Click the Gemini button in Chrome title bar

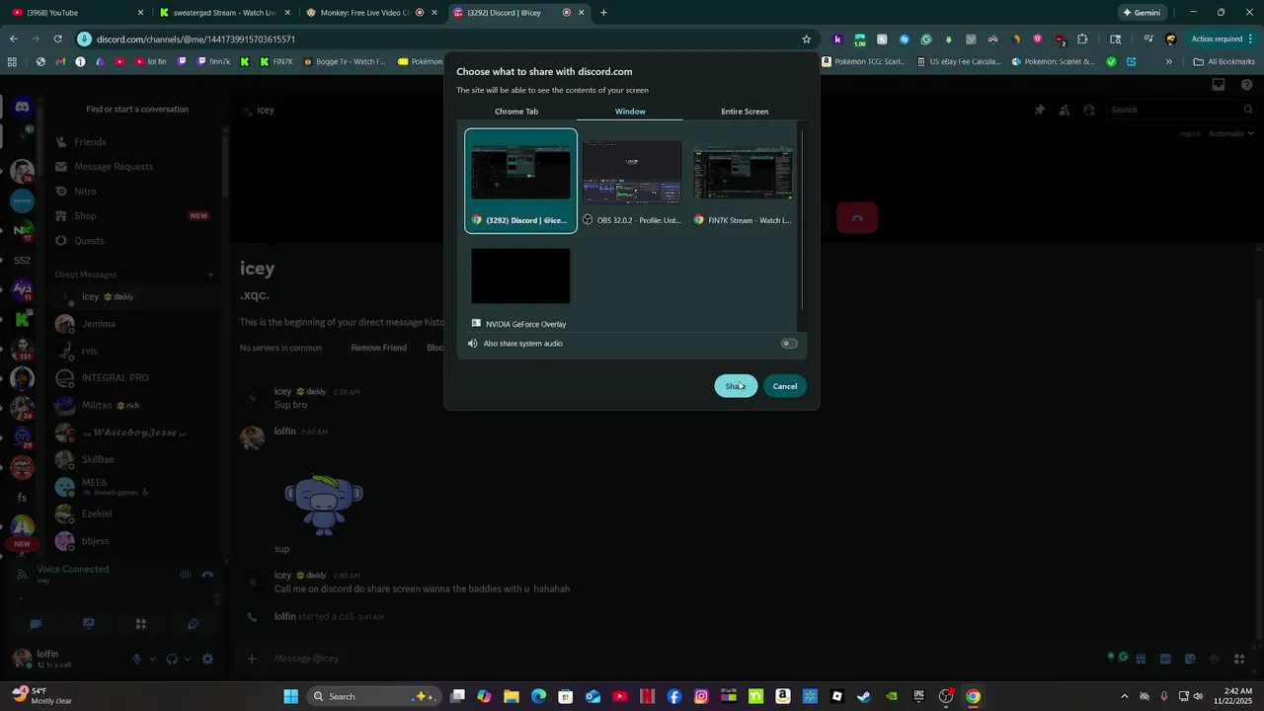click(x=1141, y=13)
